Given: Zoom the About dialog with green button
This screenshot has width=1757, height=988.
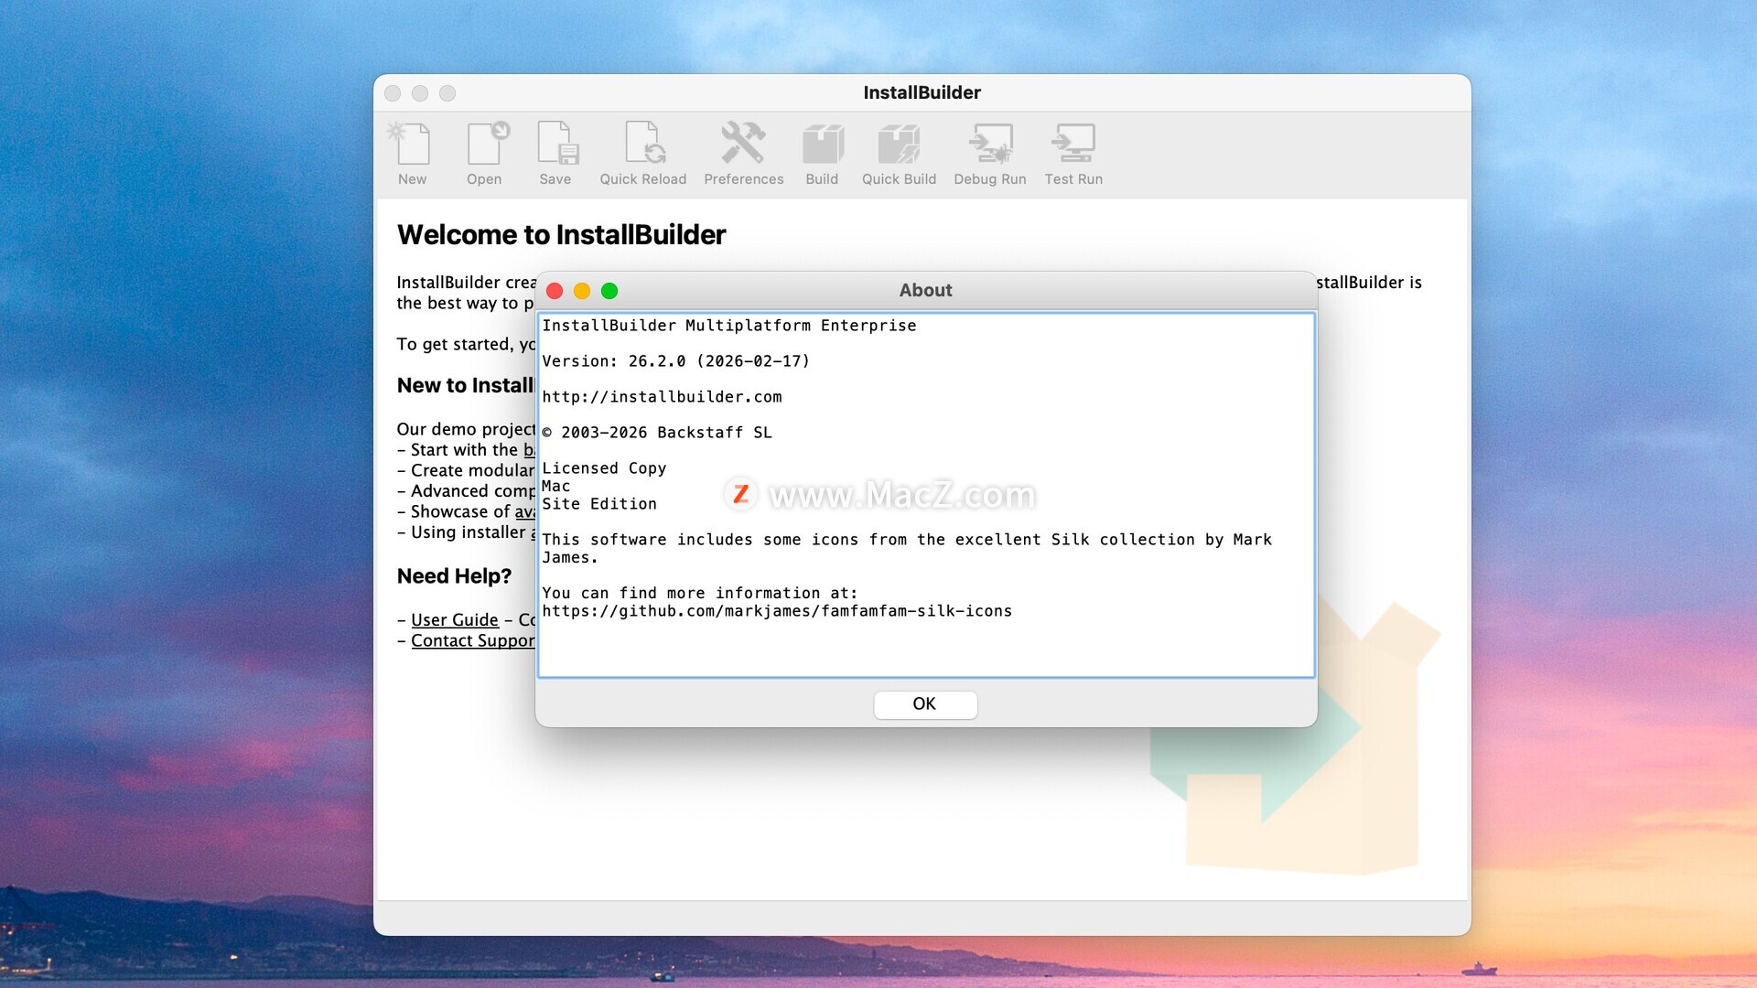Looking at the screenshot, I should coord(609,291).
